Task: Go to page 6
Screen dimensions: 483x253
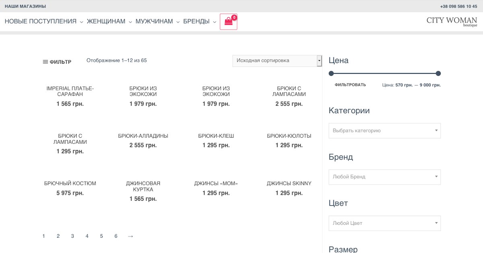Action: [x=116, y=236]
